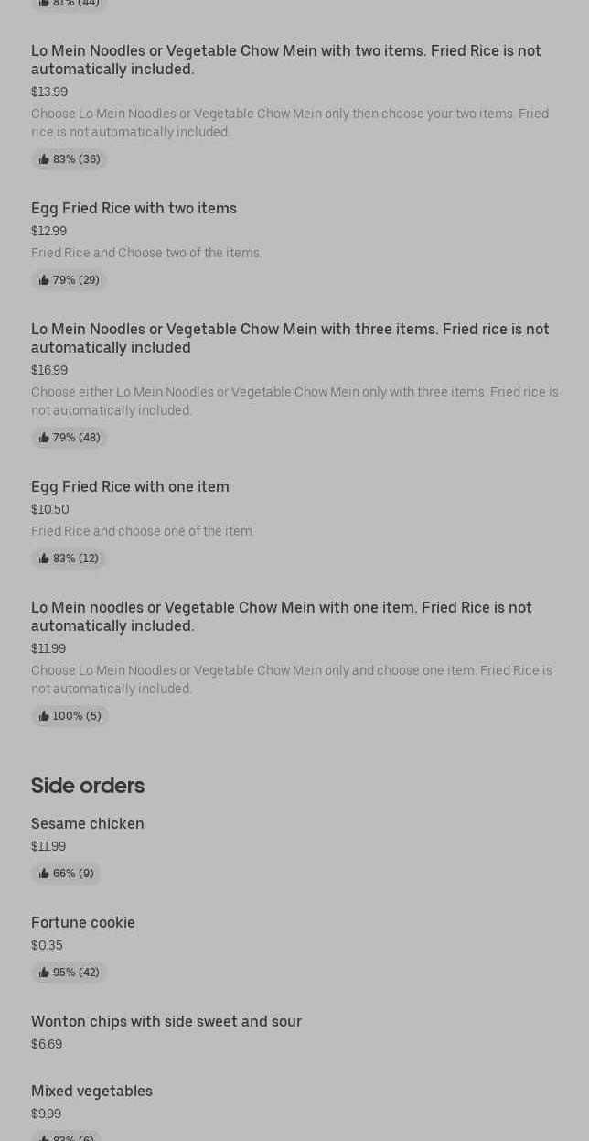Select Mixed vegetables side order
This screenshot has width=589, height=1141.
click(91, 1092)
